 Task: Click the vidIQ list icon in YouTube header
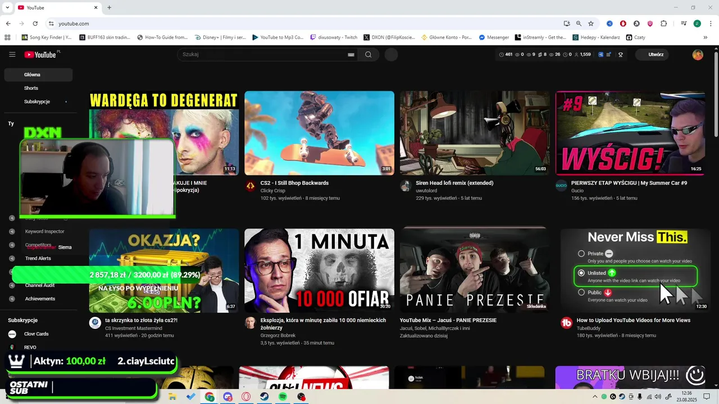(609, 54)
